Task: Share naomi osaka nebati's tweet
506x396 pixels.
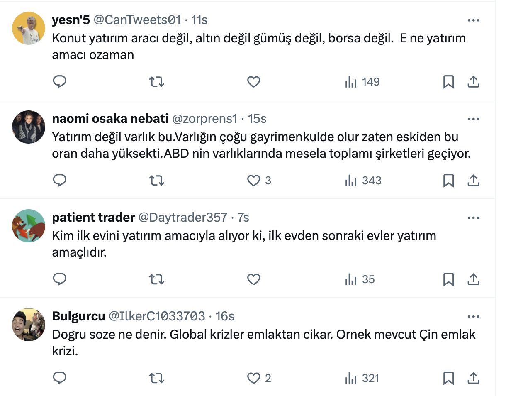Action: (473, 181)
